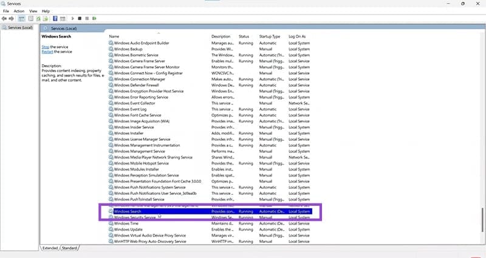
Task: Click the Refresh toolbar icon
Action: tap(38, 19)
